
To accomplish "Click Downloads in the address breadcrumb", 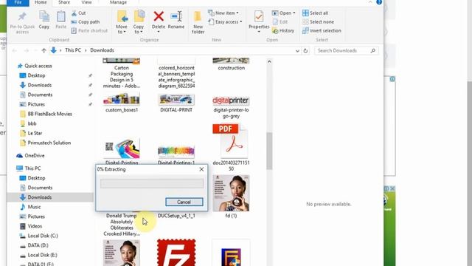I will (x=102, y=50).
